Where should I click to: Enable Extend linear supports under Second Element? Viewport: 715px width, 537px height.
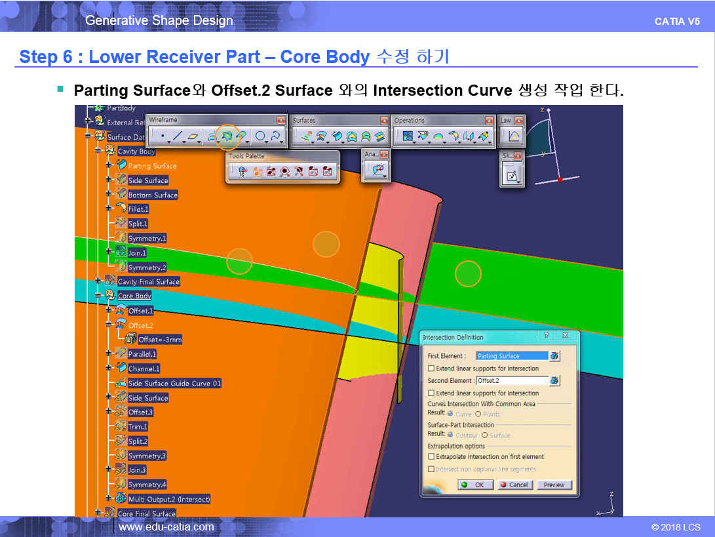coord(431,393)
